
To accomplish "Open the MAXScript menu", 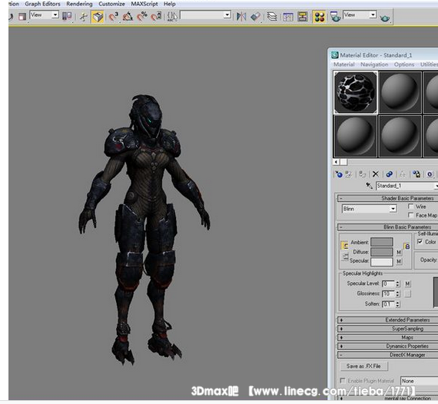I will pos(144,4).
